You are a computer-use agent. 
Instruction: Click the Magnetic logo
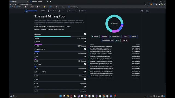click(31, 11)
